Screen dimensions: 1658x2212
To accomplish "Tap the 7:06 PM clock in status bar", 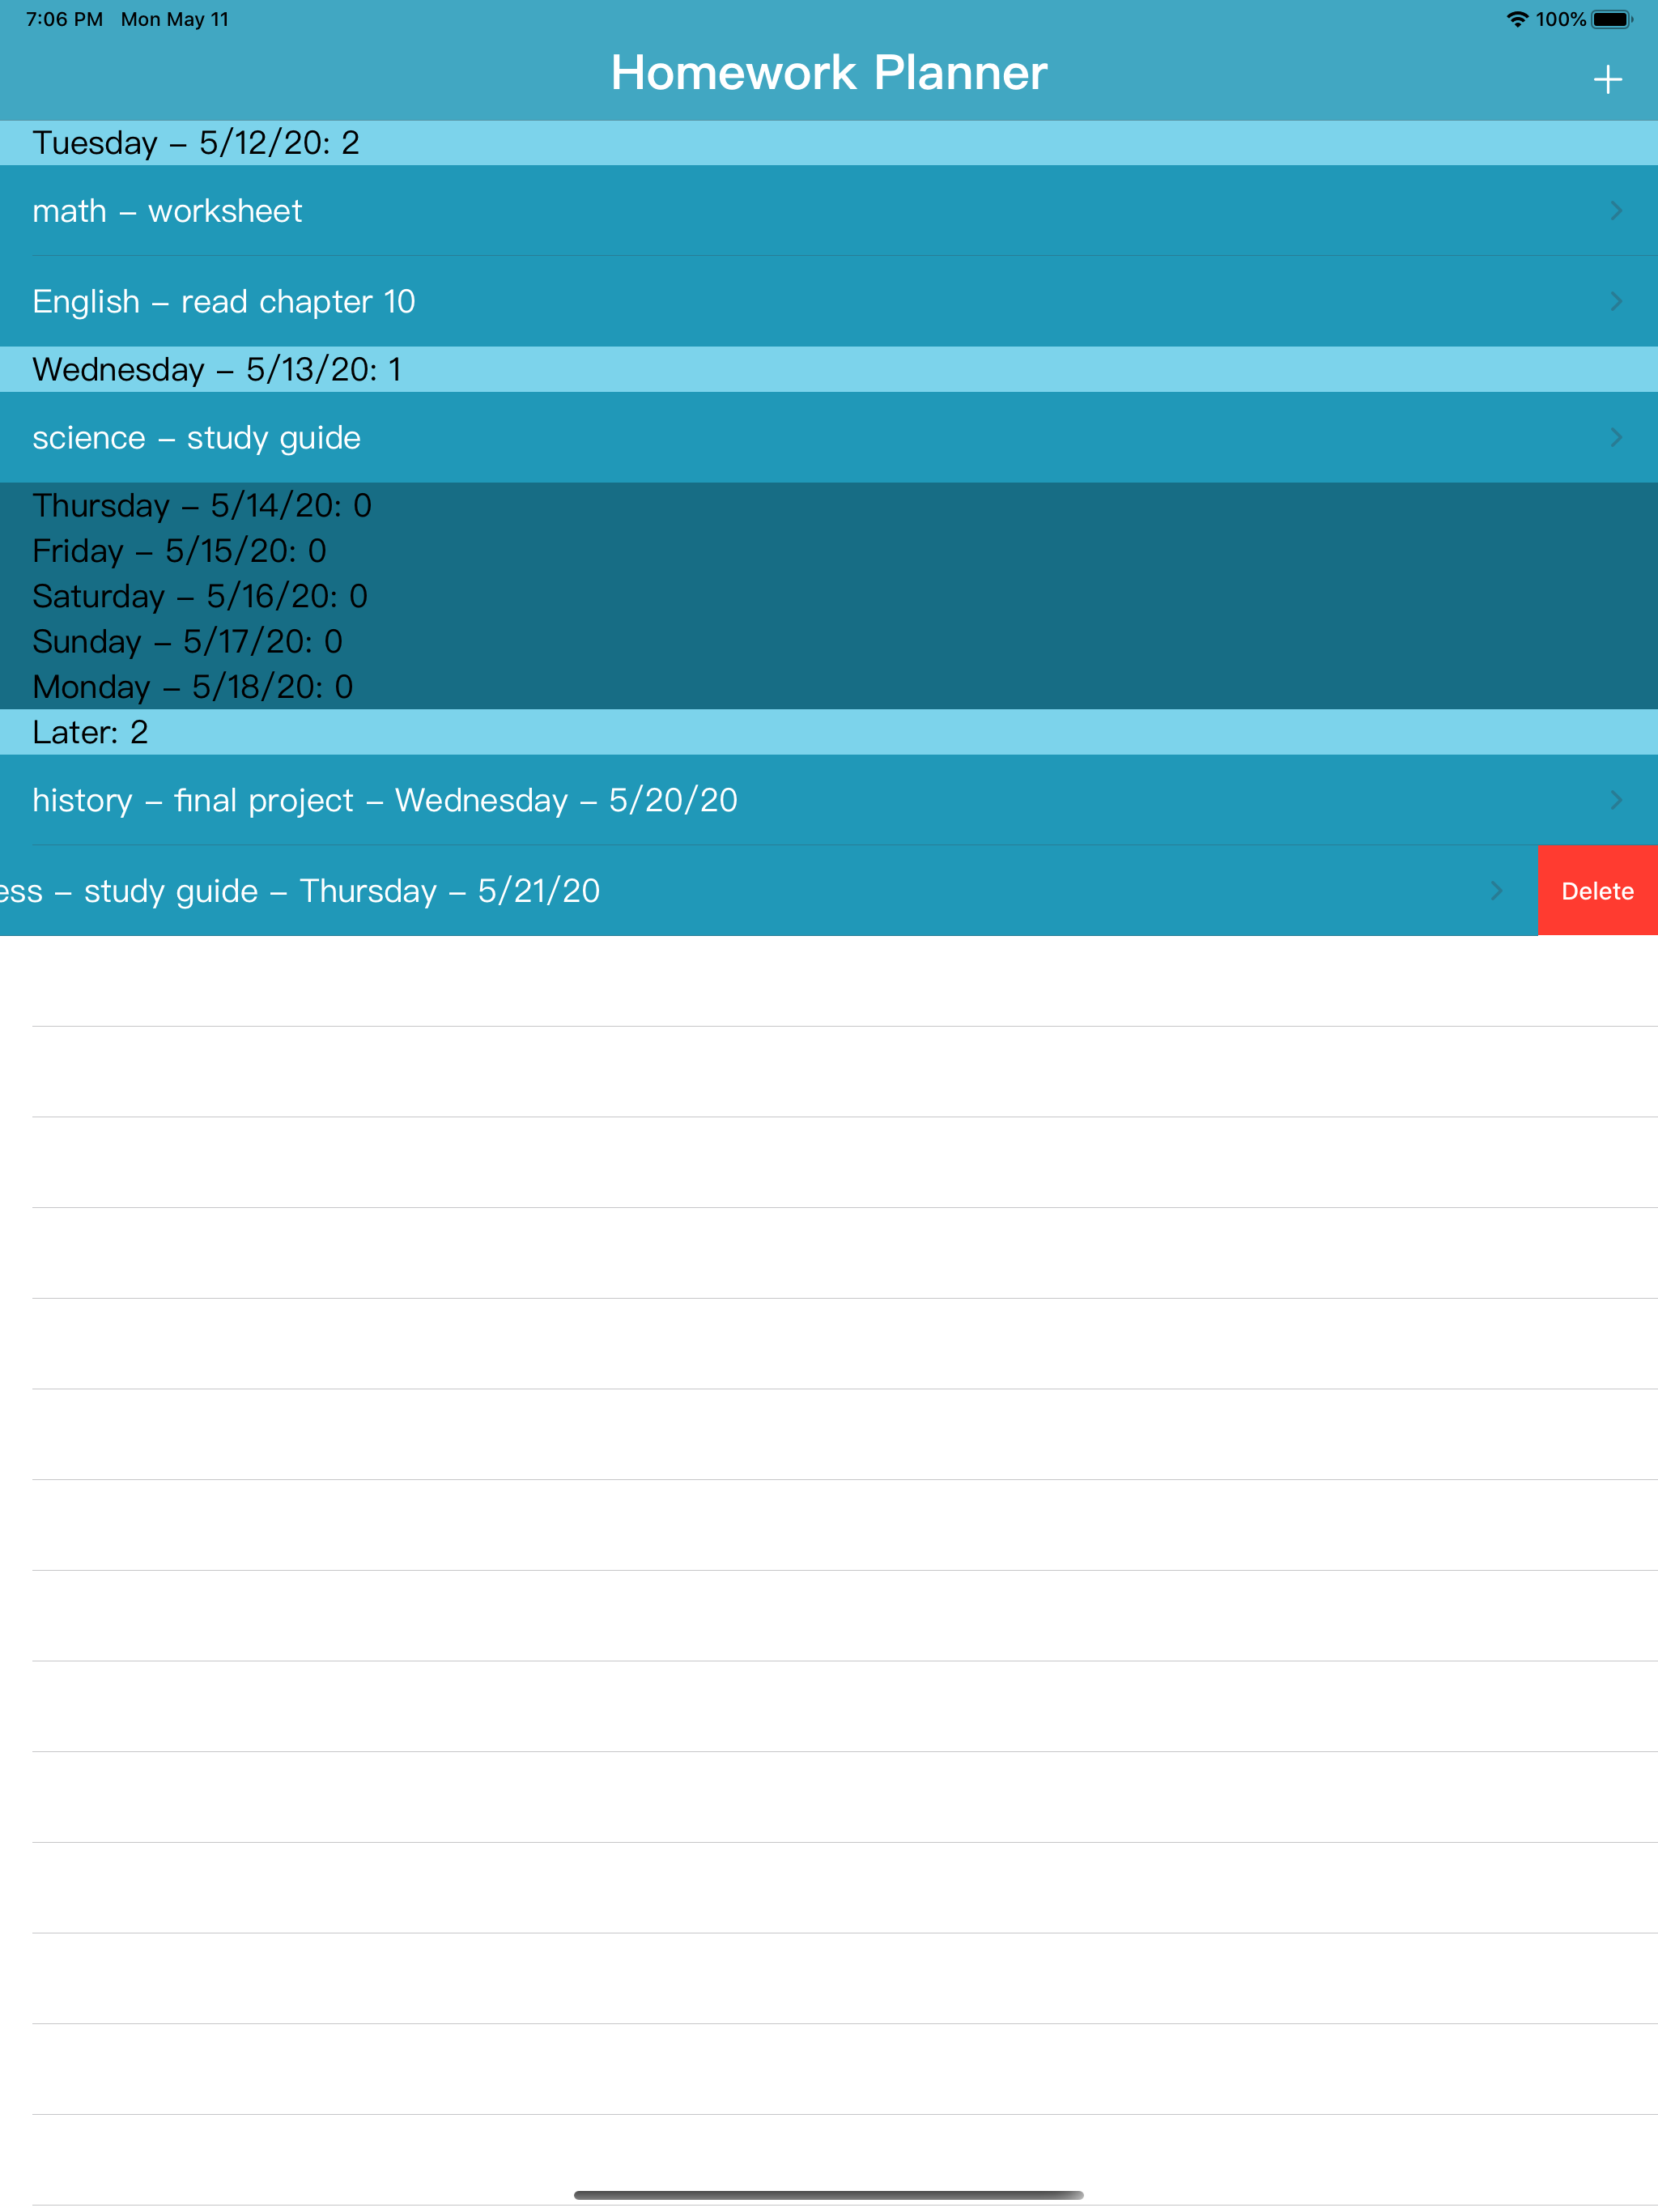I will [x=65, y=19].
